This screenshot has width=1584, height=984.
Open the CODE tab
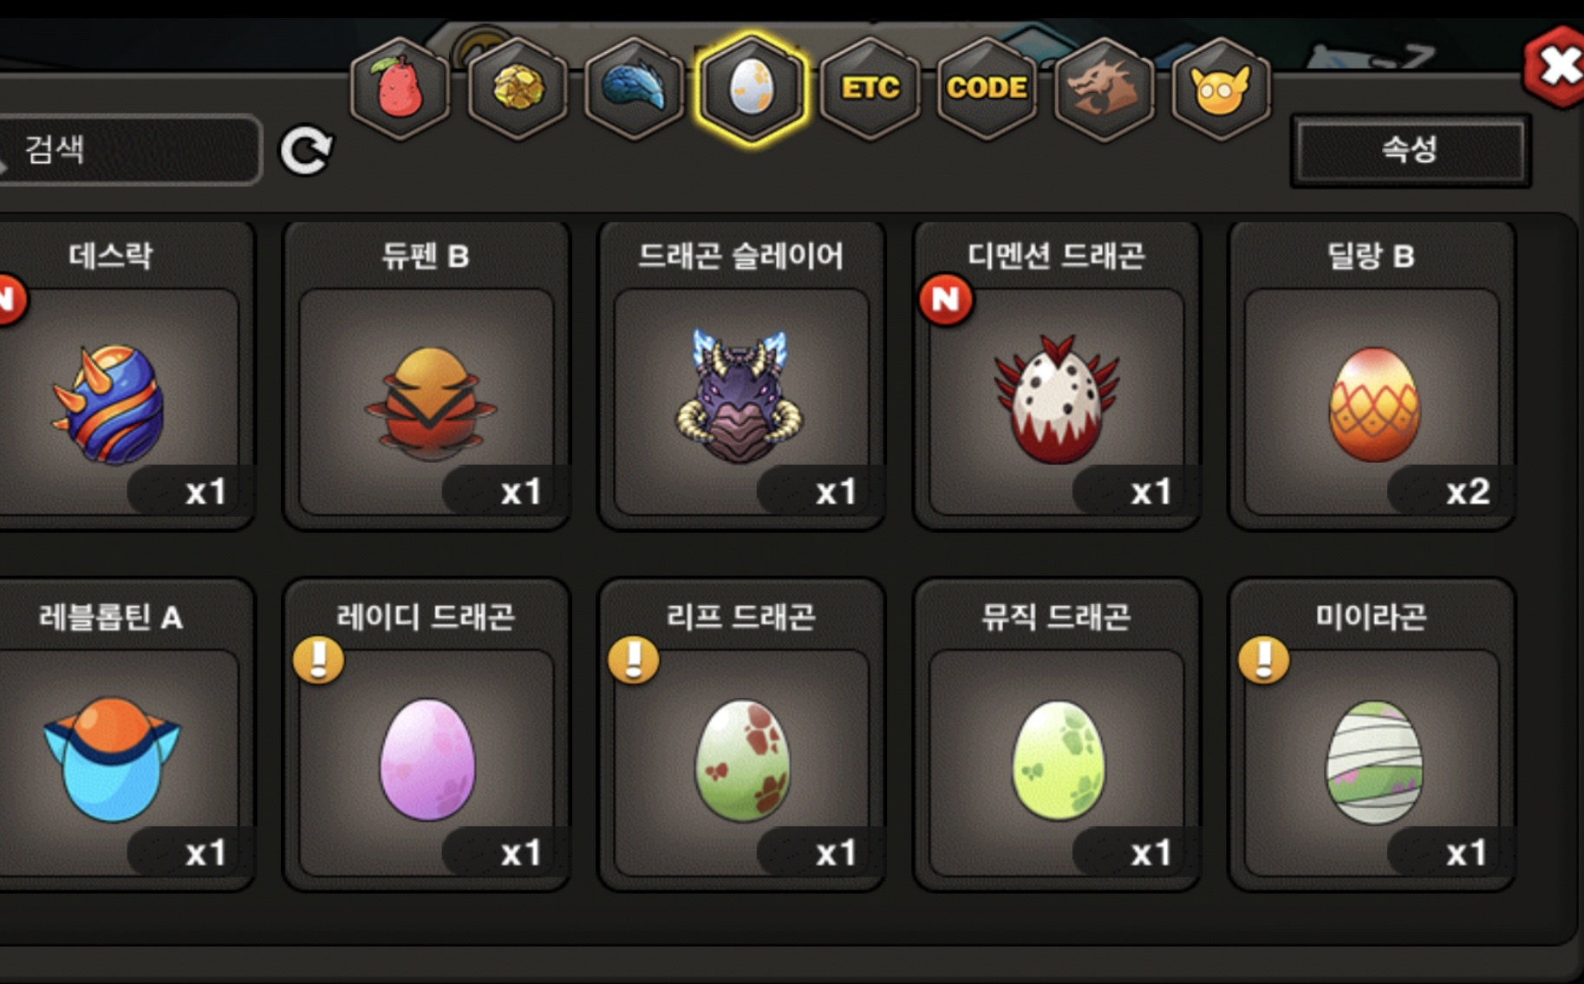pos(987,88)
